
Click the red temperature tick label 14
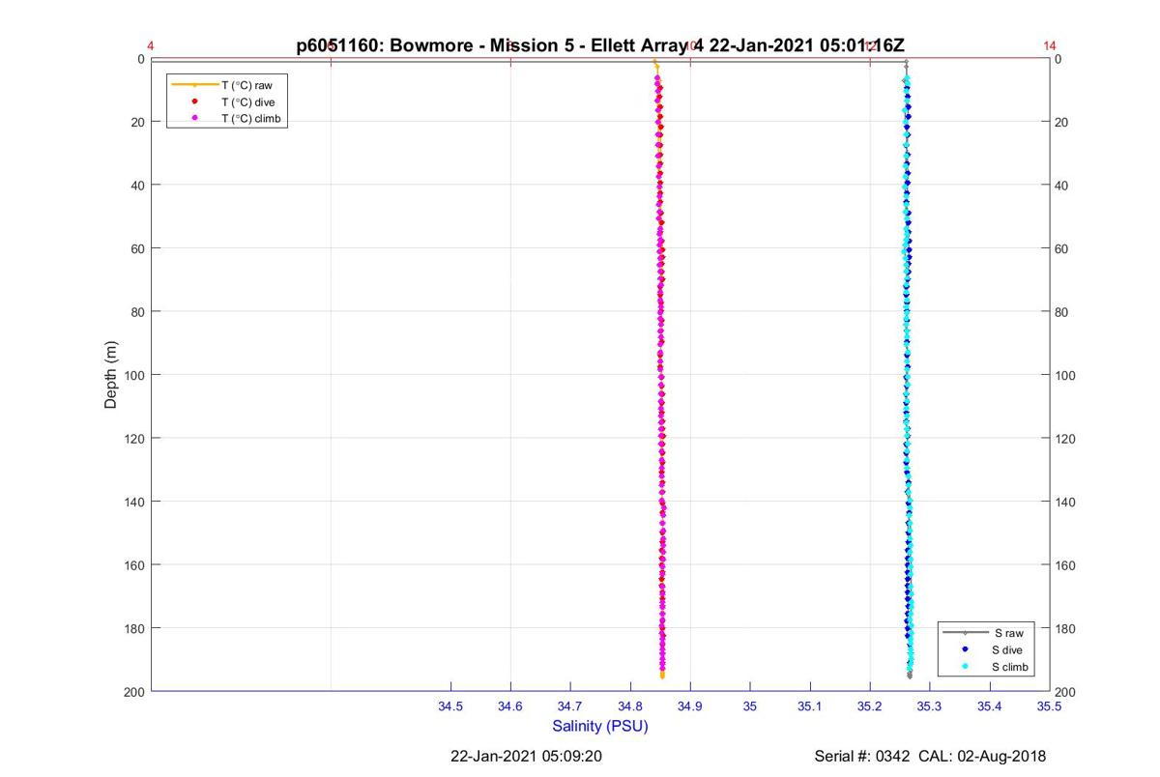point(1050,45)
